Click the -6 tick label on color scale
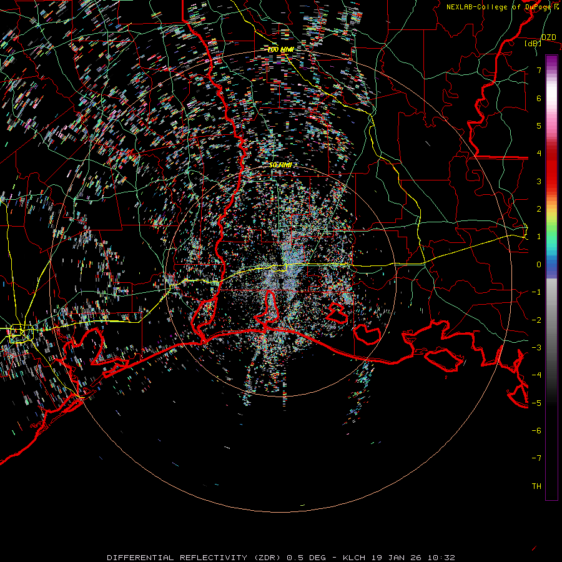This screenshot has height=562, width=562. point(536,431)
